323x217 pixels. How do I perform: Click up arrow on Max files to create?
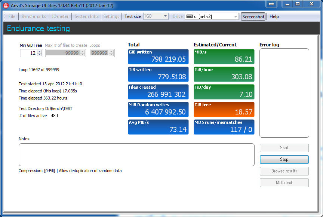tap(83, 51)
